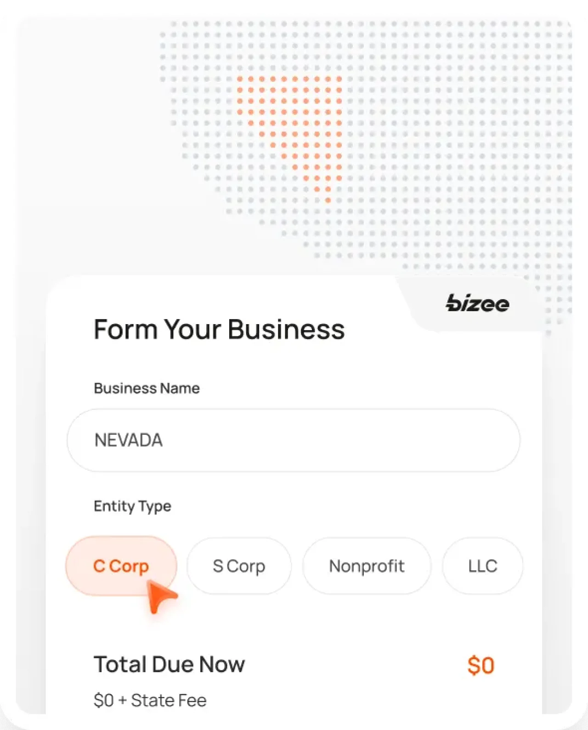Choose the Nonprofit entity option
The width and height of the screenshot is (588, 730).
tap(367, 566)
